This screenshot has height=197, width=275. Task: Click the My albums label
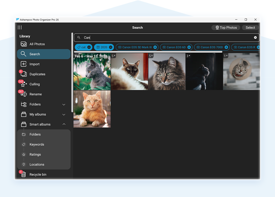[38, 114]
